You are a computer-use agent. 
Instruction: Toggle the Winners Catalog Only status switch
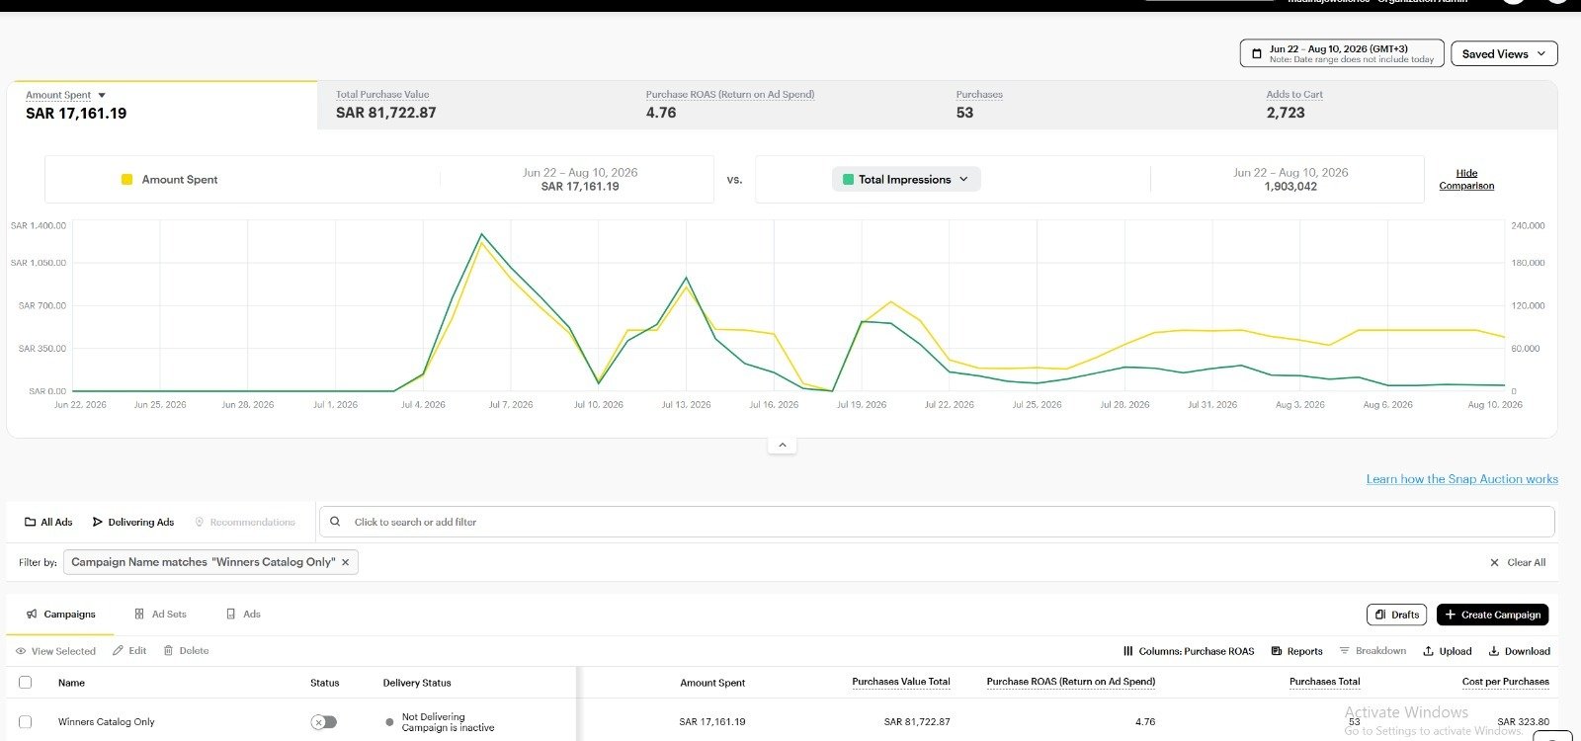324,722
